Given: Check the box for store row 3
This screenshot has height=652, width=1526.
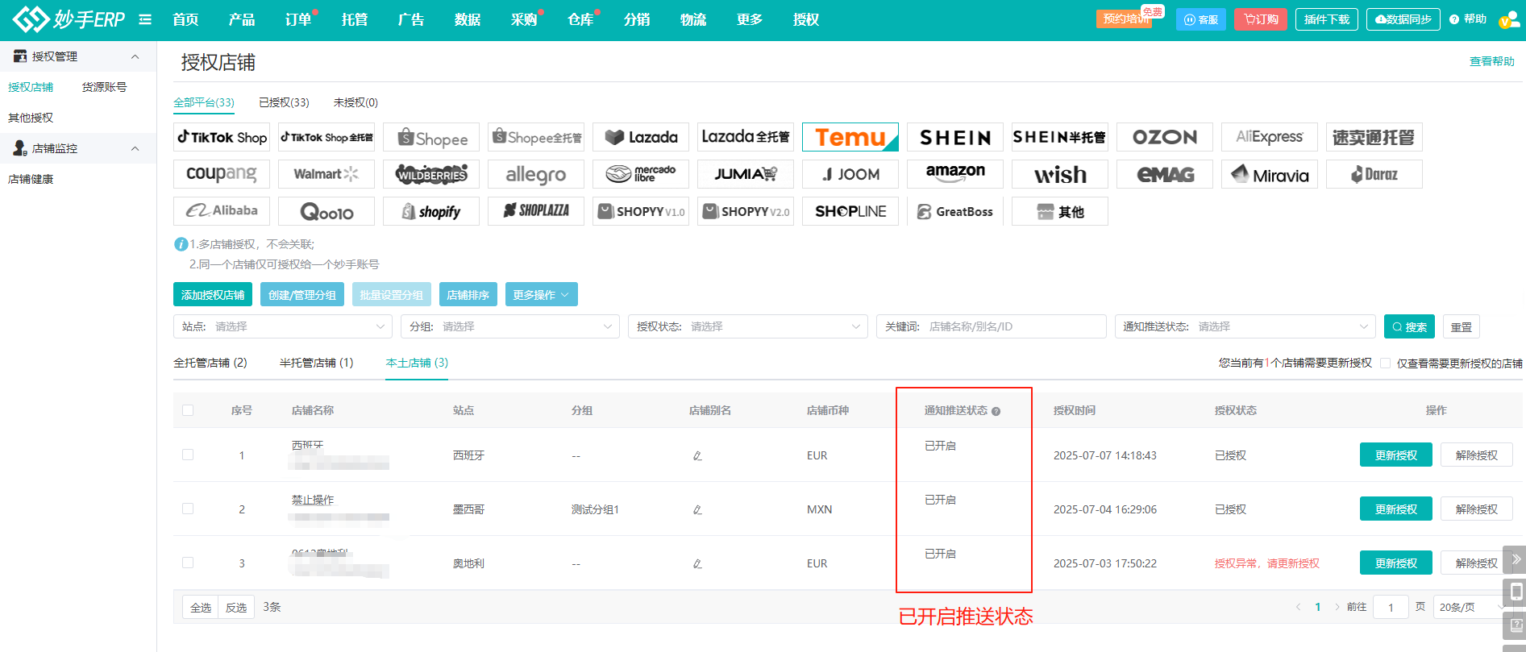Looking at the screenshot, I should coord(188,563).
